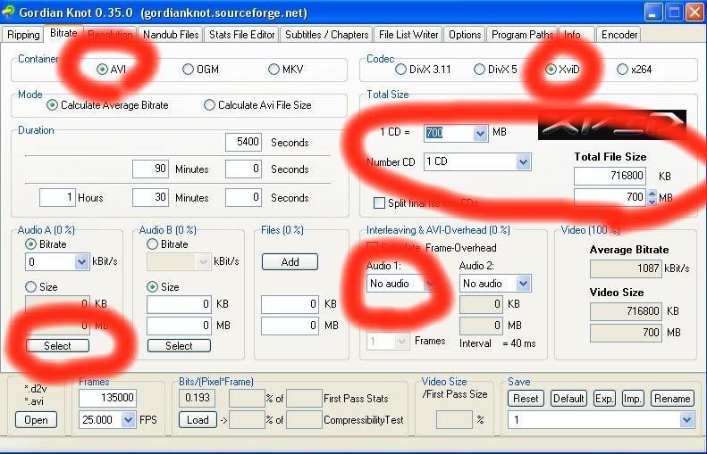Image resolution: width=707 pixels, height=454 pixels.
Task: Click the Rename button
Action: click(x=672, y=398)
